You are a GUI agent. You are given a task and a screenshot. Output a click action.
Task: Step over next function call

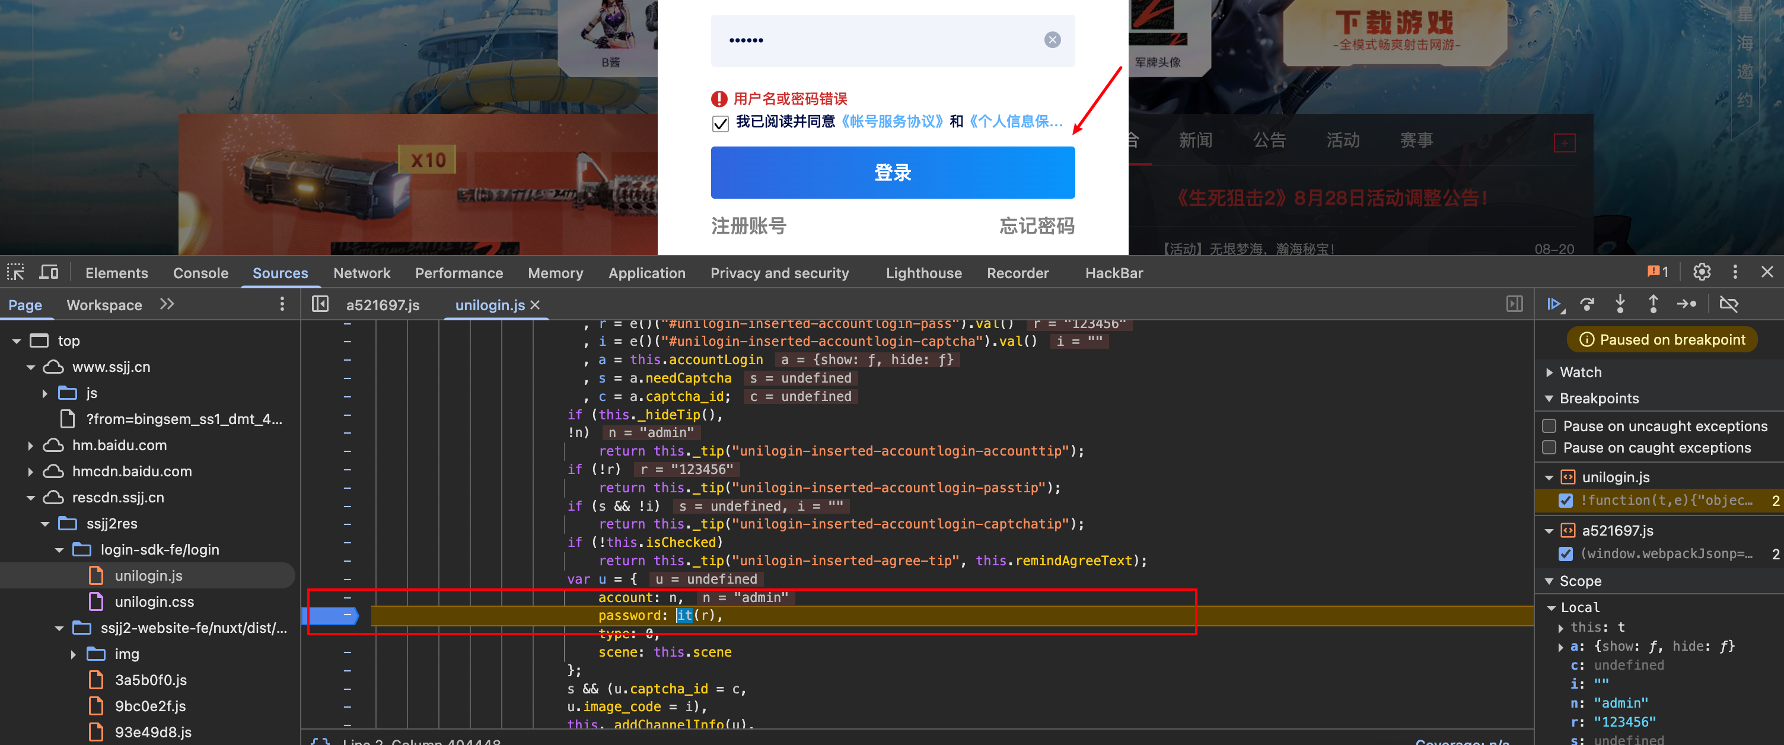(1587, 304)
